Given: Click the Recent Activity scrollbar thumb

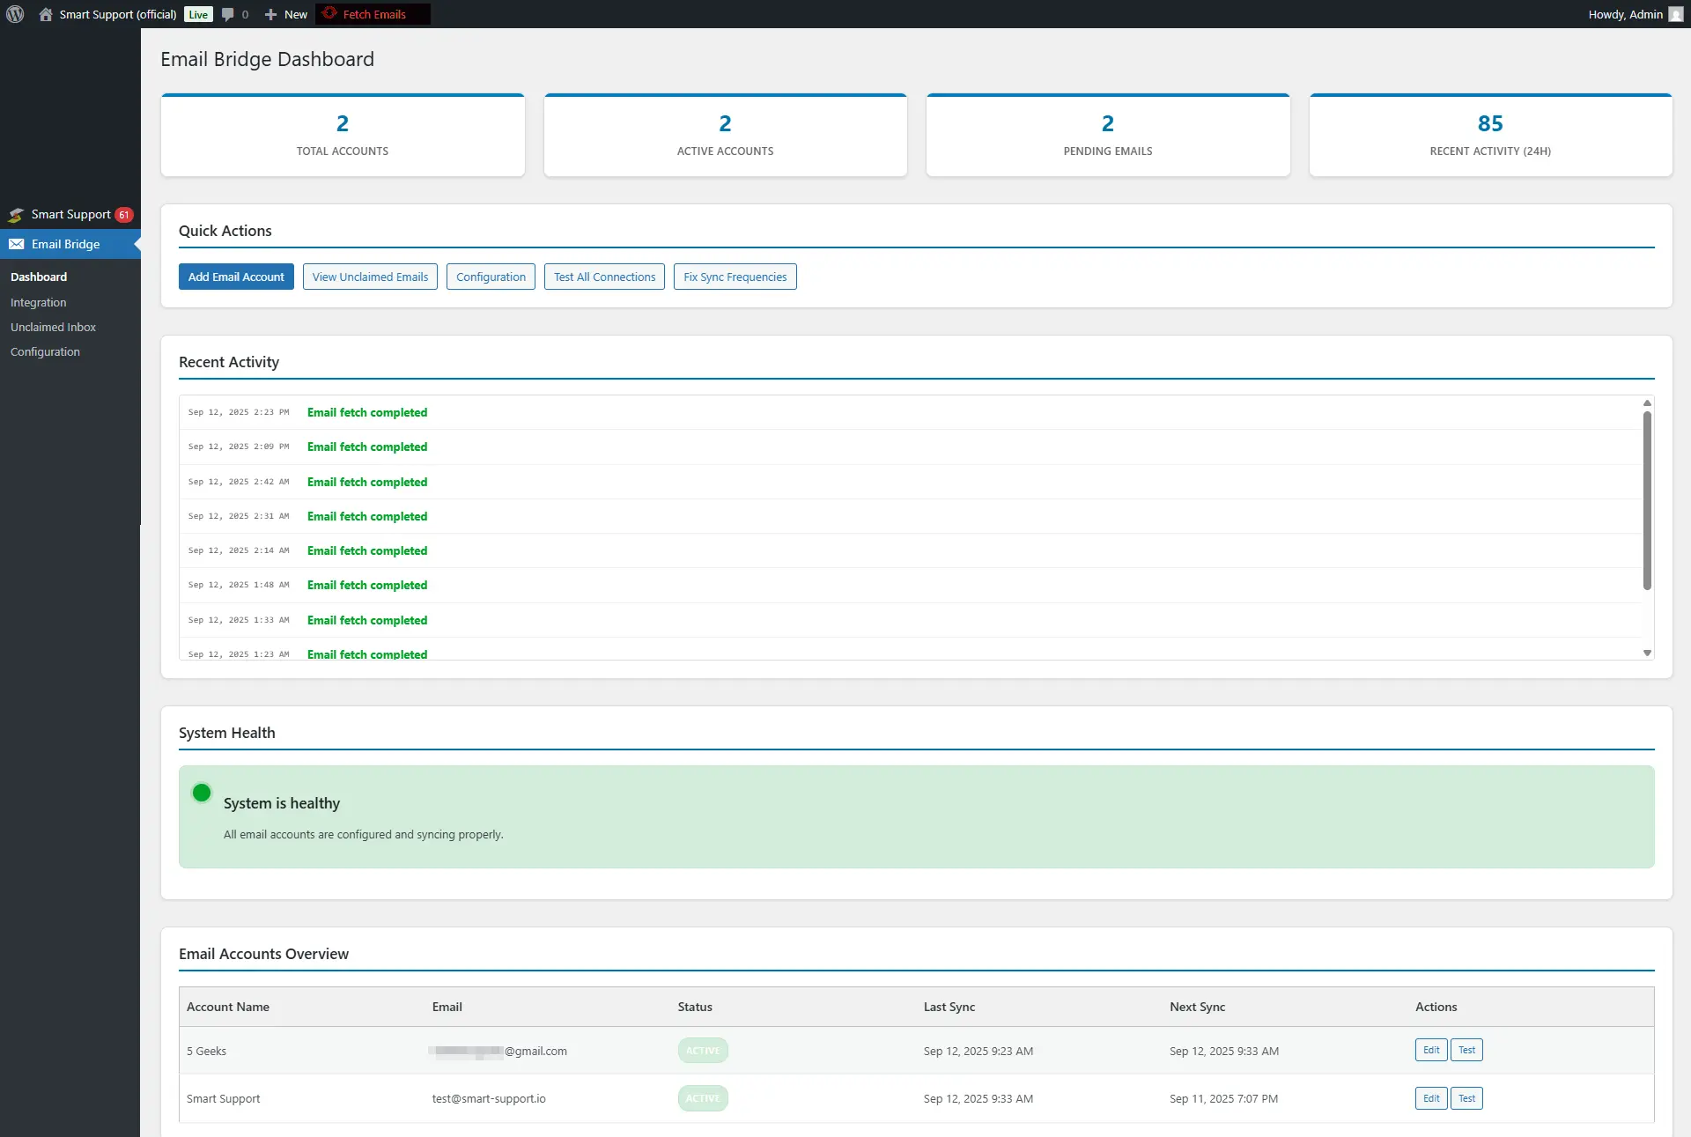Looking at the screenshot, I should (x=1647, y=499).
